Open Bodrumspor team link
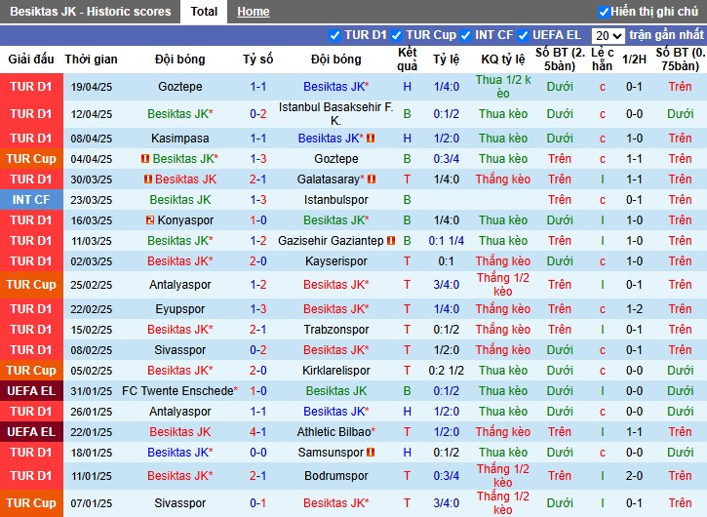This screenshot has width=707, height=517. click(x=335, y=475)
